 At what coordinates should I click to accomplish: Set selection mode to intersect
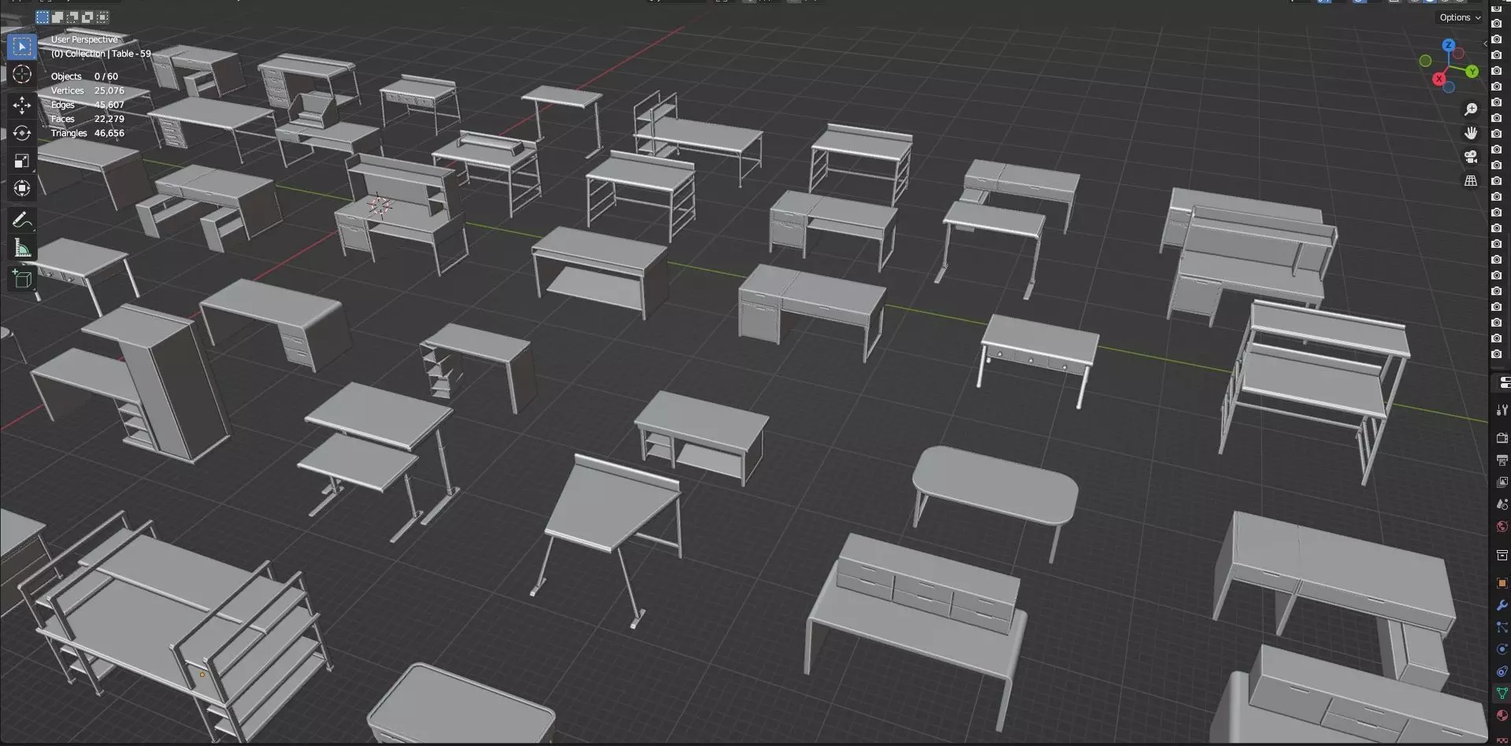click(x=102, y=17)
